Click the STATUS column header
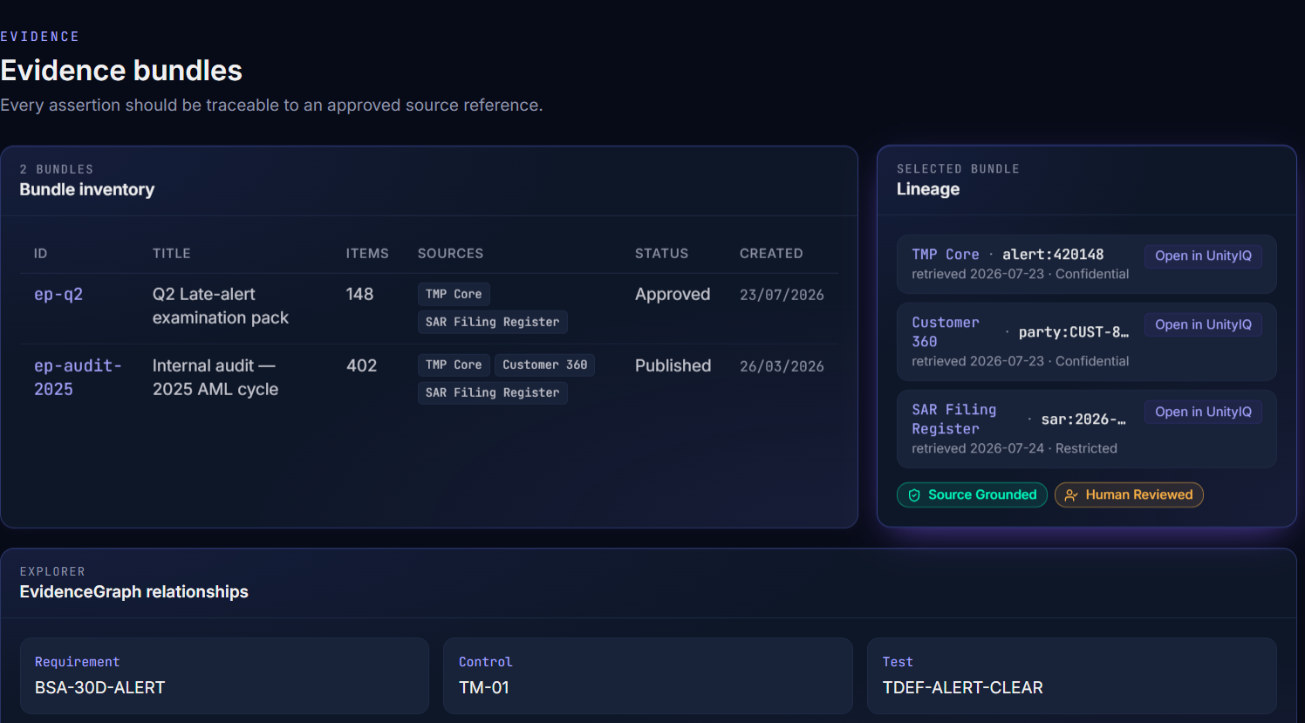1305x723 pixels. pos(661,254)
